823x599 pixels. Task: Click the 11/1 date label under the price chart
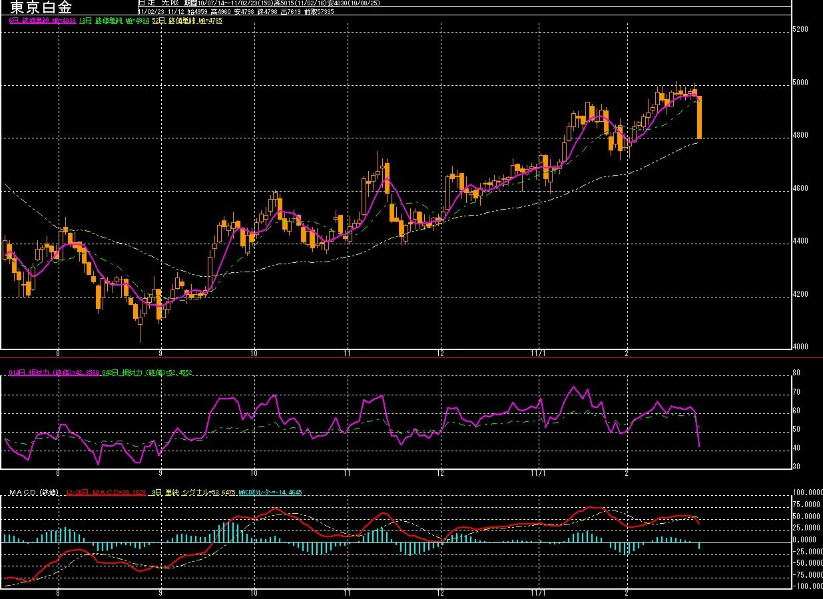pyautogui.click(x=539, y=353)
